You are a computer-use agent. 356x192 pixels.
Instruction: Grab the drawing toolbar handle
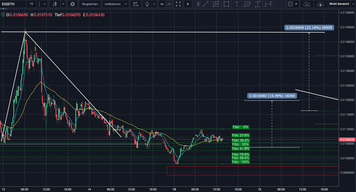198,4
